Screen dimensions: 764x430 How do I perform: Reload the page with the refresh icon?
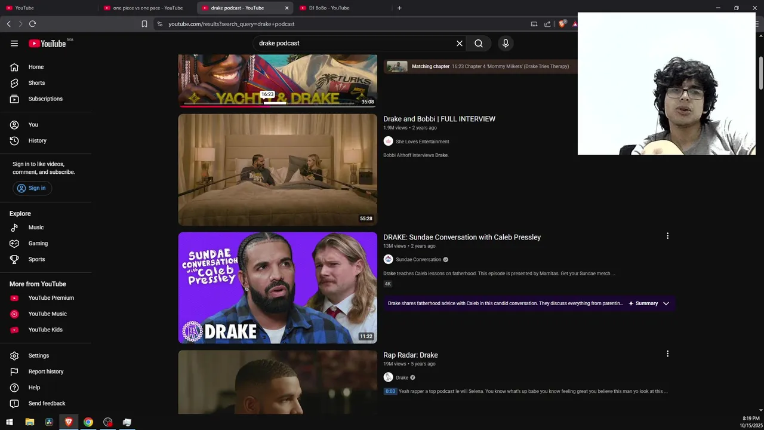click(32, 24)
